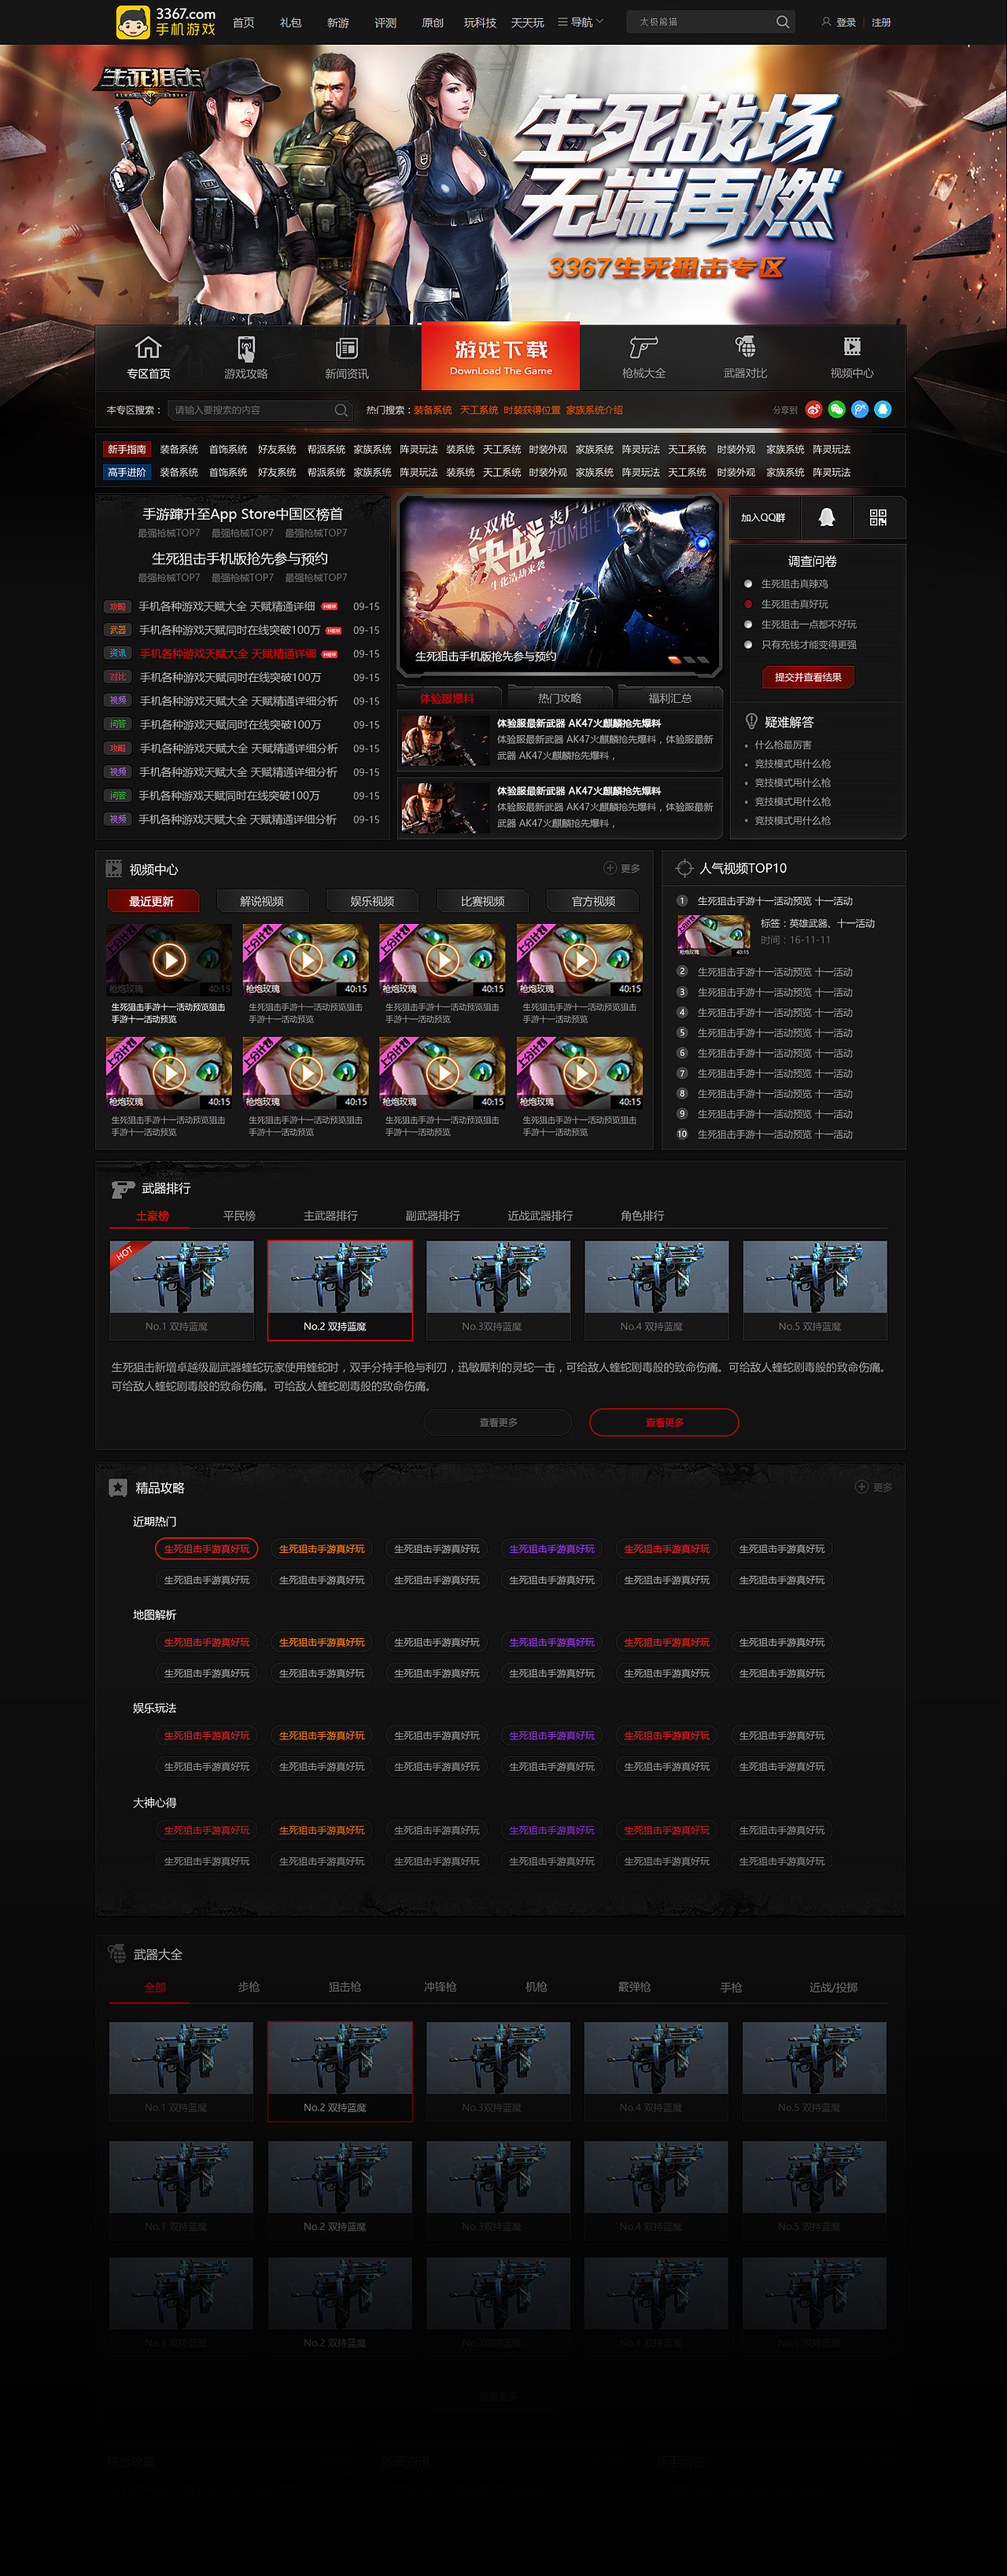Share to Tencent Weibo icon
Viewport: 1007px width, 2576px height.
[860, 409]
